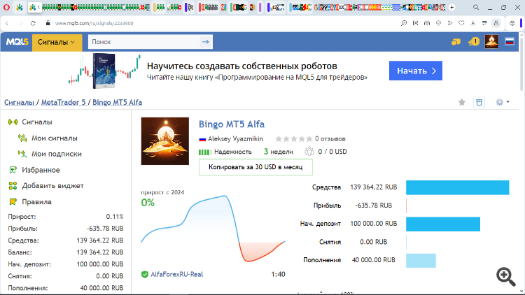The height and width of the screenshot is (295, 525).
Task: Open Сигналы in the sidebar
Action: tap(37, 122)
